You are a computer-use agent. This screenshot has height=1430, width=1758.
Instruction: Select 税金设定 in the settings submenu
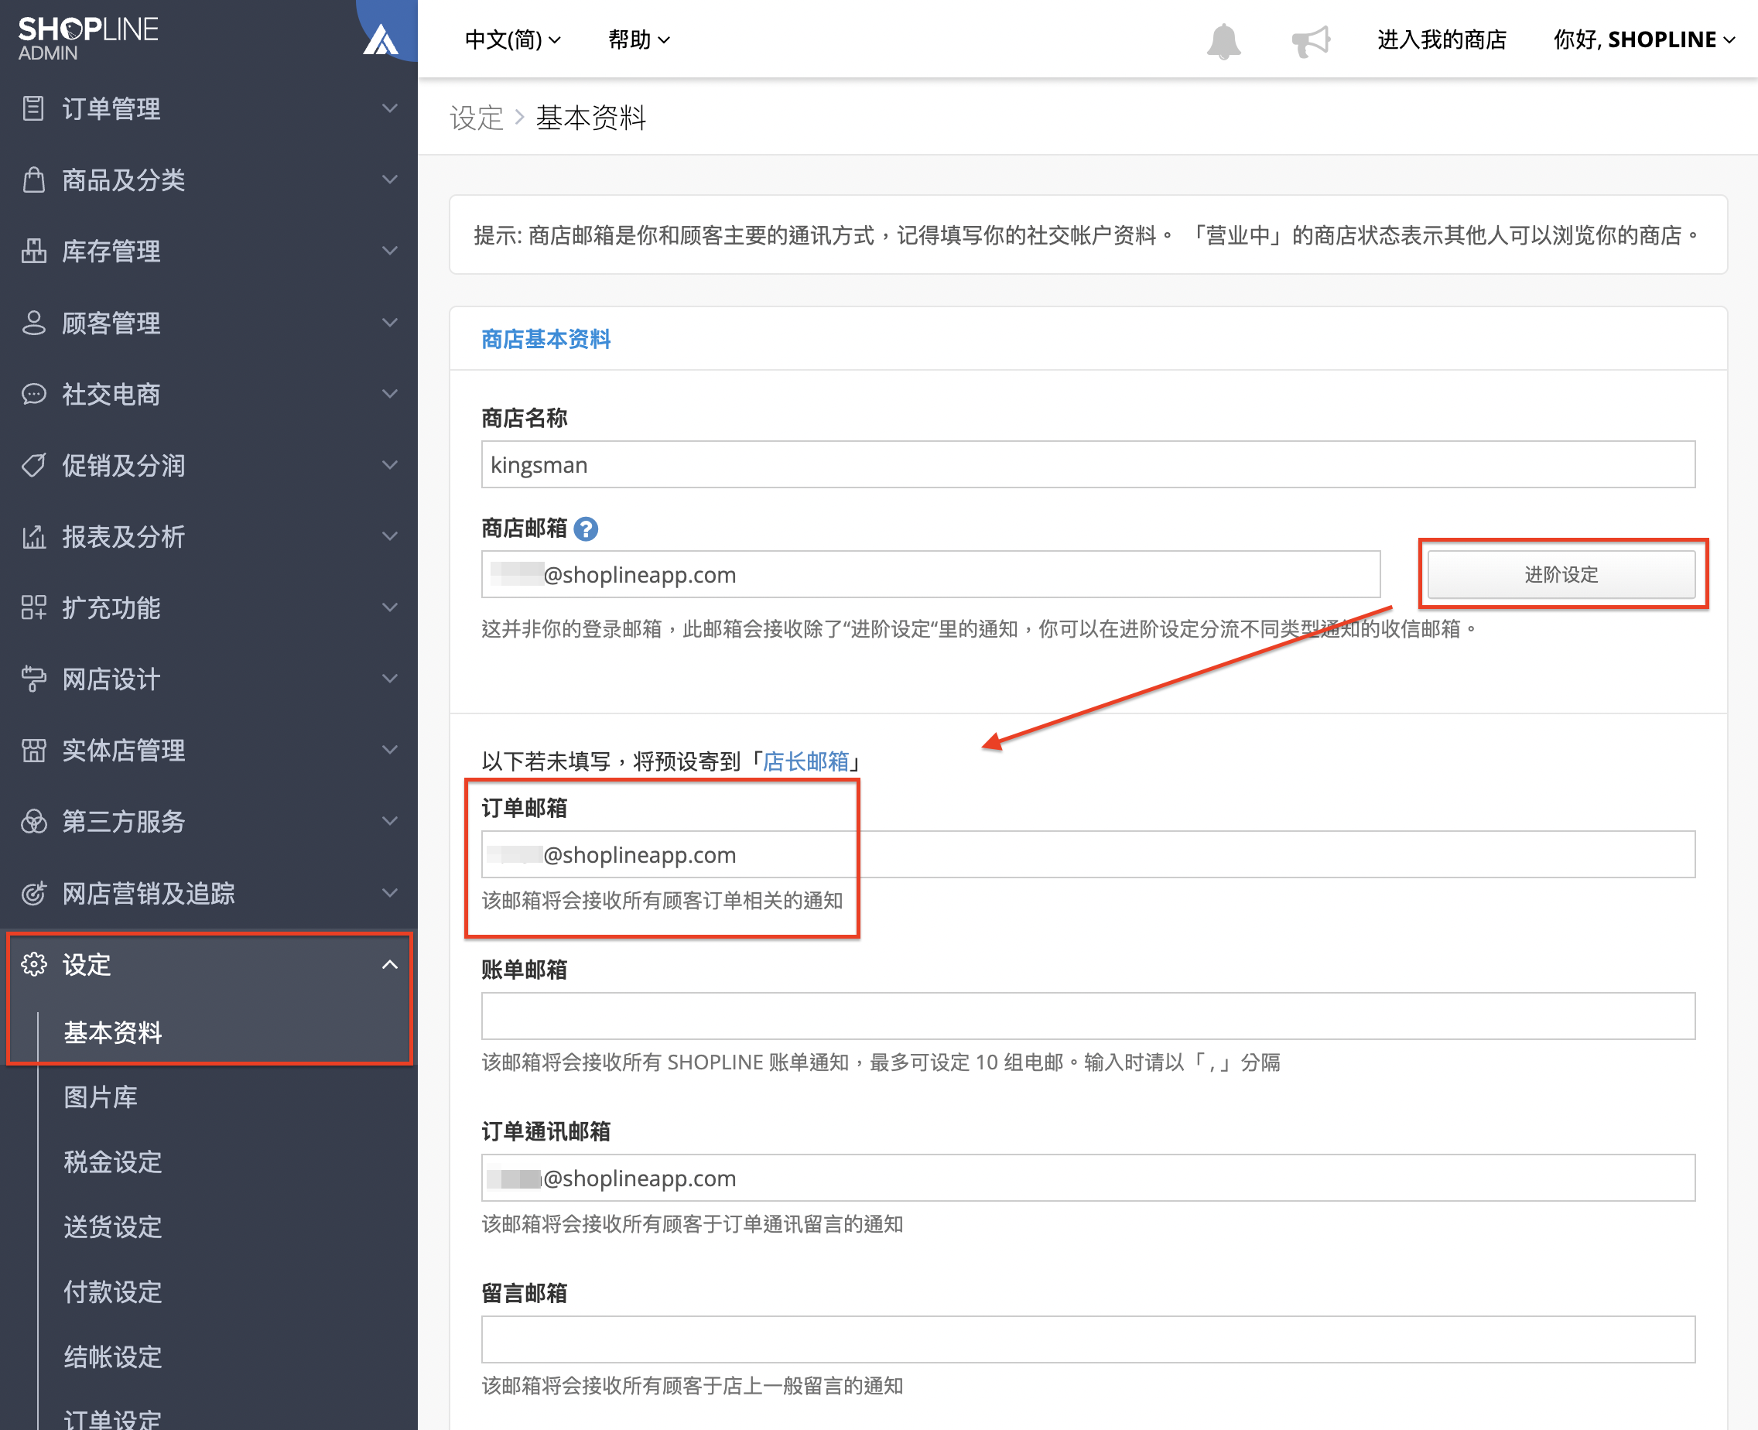click(113, 1161)
